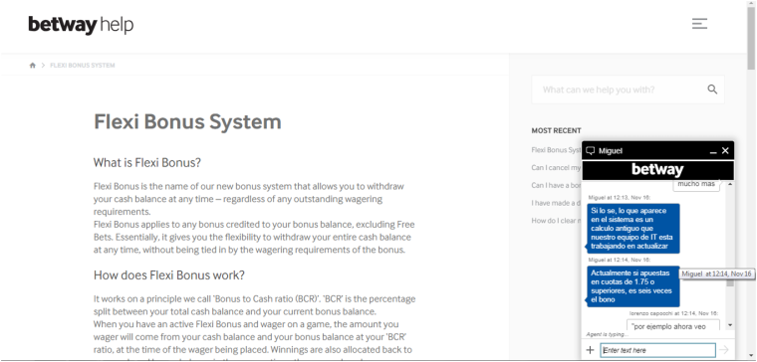Click the 'Agent is typing...' status text
This screenshot has height=362, width=757.
point(608,334)
